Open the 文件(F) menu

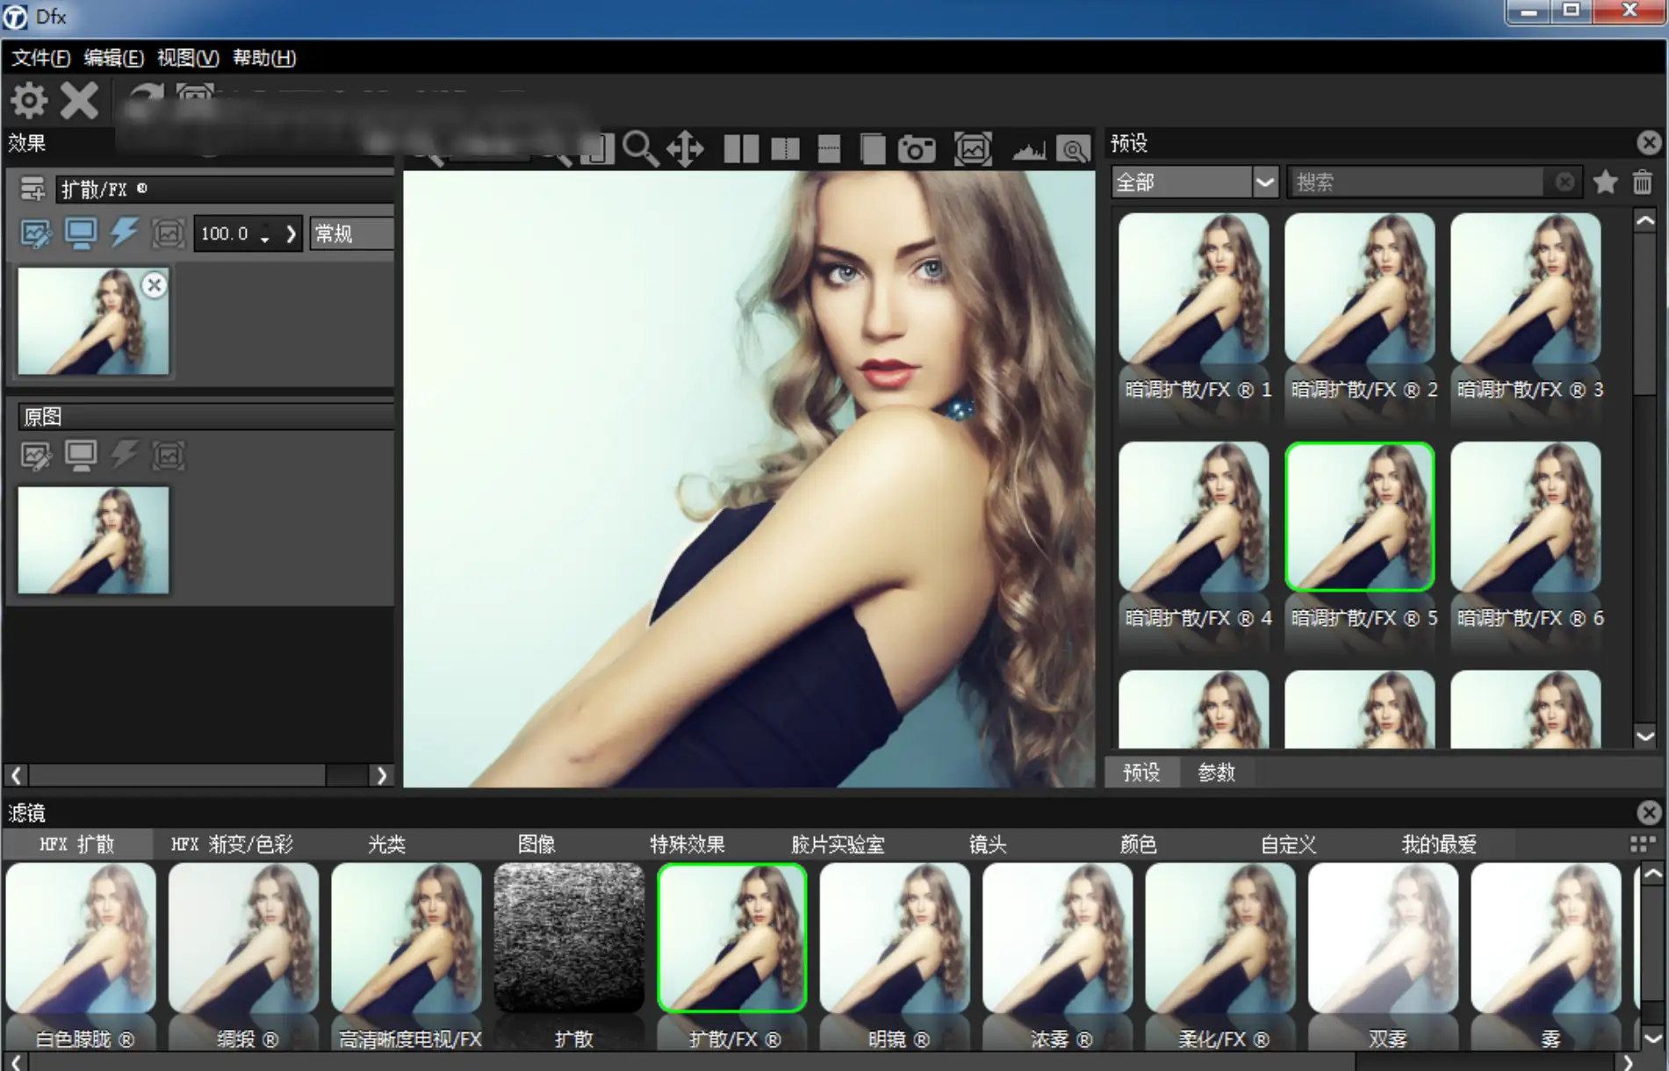pos(40,58)
